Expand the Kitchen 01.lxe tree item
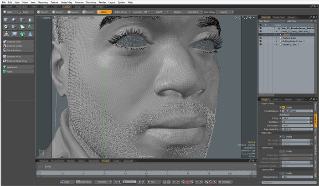319x186 pixels. click(x=276, y=45)
